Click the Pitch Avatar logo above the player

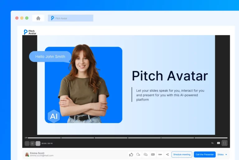(30, 32)
